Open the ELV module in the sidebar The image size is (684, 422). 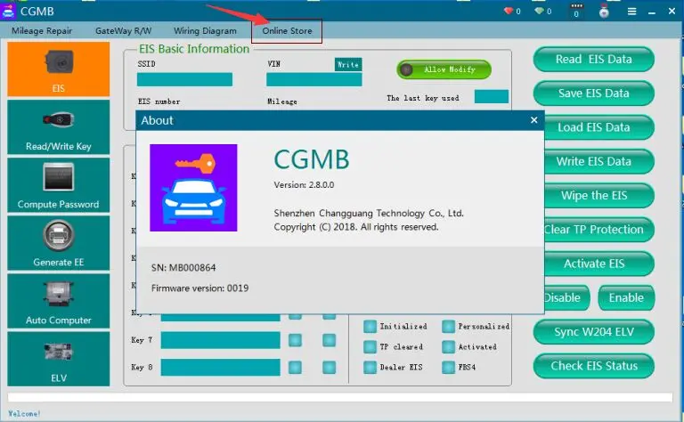(59, 359)
